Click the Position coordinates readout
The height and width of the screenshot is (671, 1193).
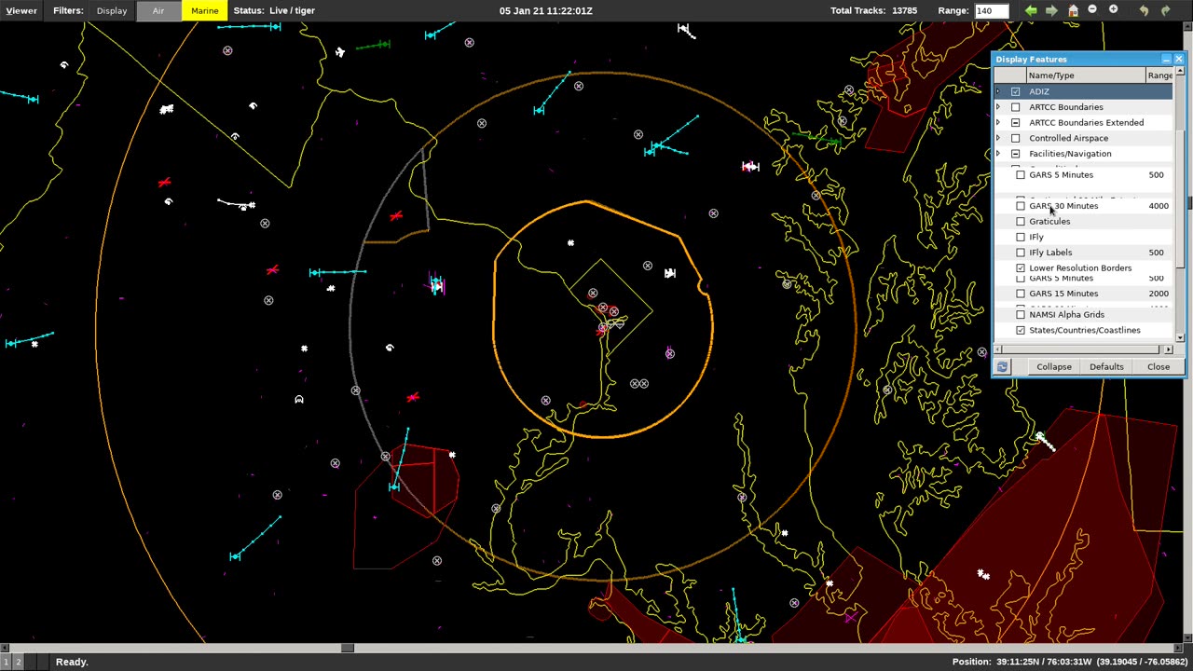pos(1069,662)
